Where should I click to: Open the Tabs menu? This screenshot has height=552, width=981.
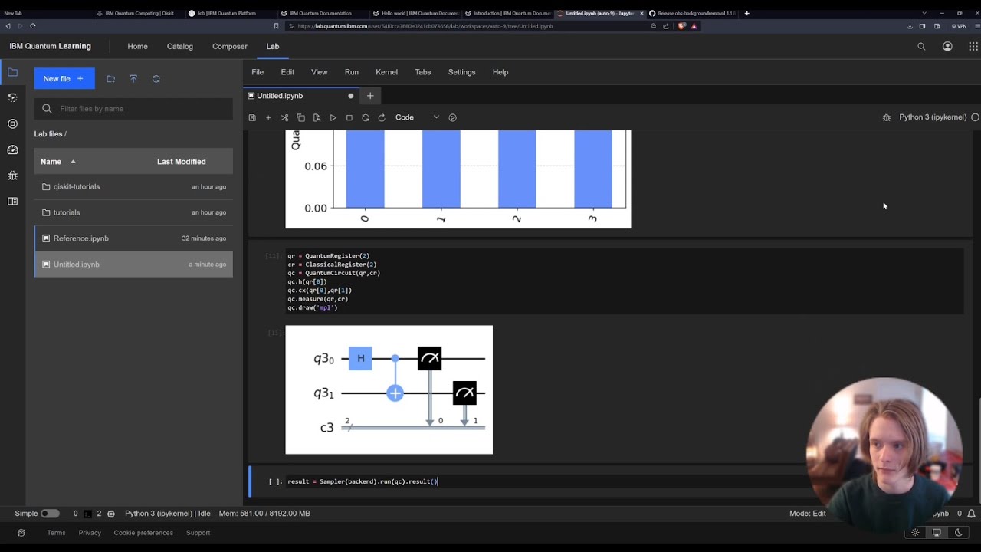click(x=423, y=72)
